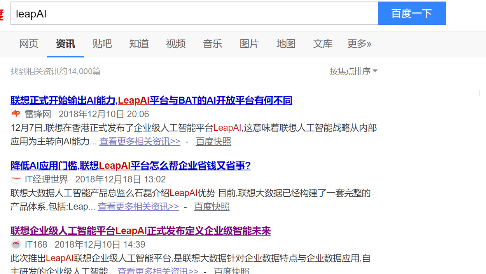Click the date 2018年12月10日 14:39

click(x=100, y=245)
